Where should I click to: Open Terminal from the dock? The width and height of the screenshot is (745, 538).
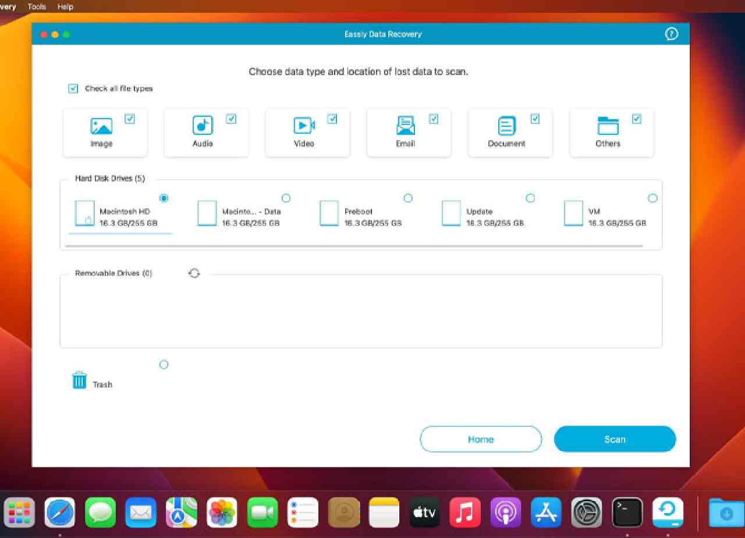[627, 513]
